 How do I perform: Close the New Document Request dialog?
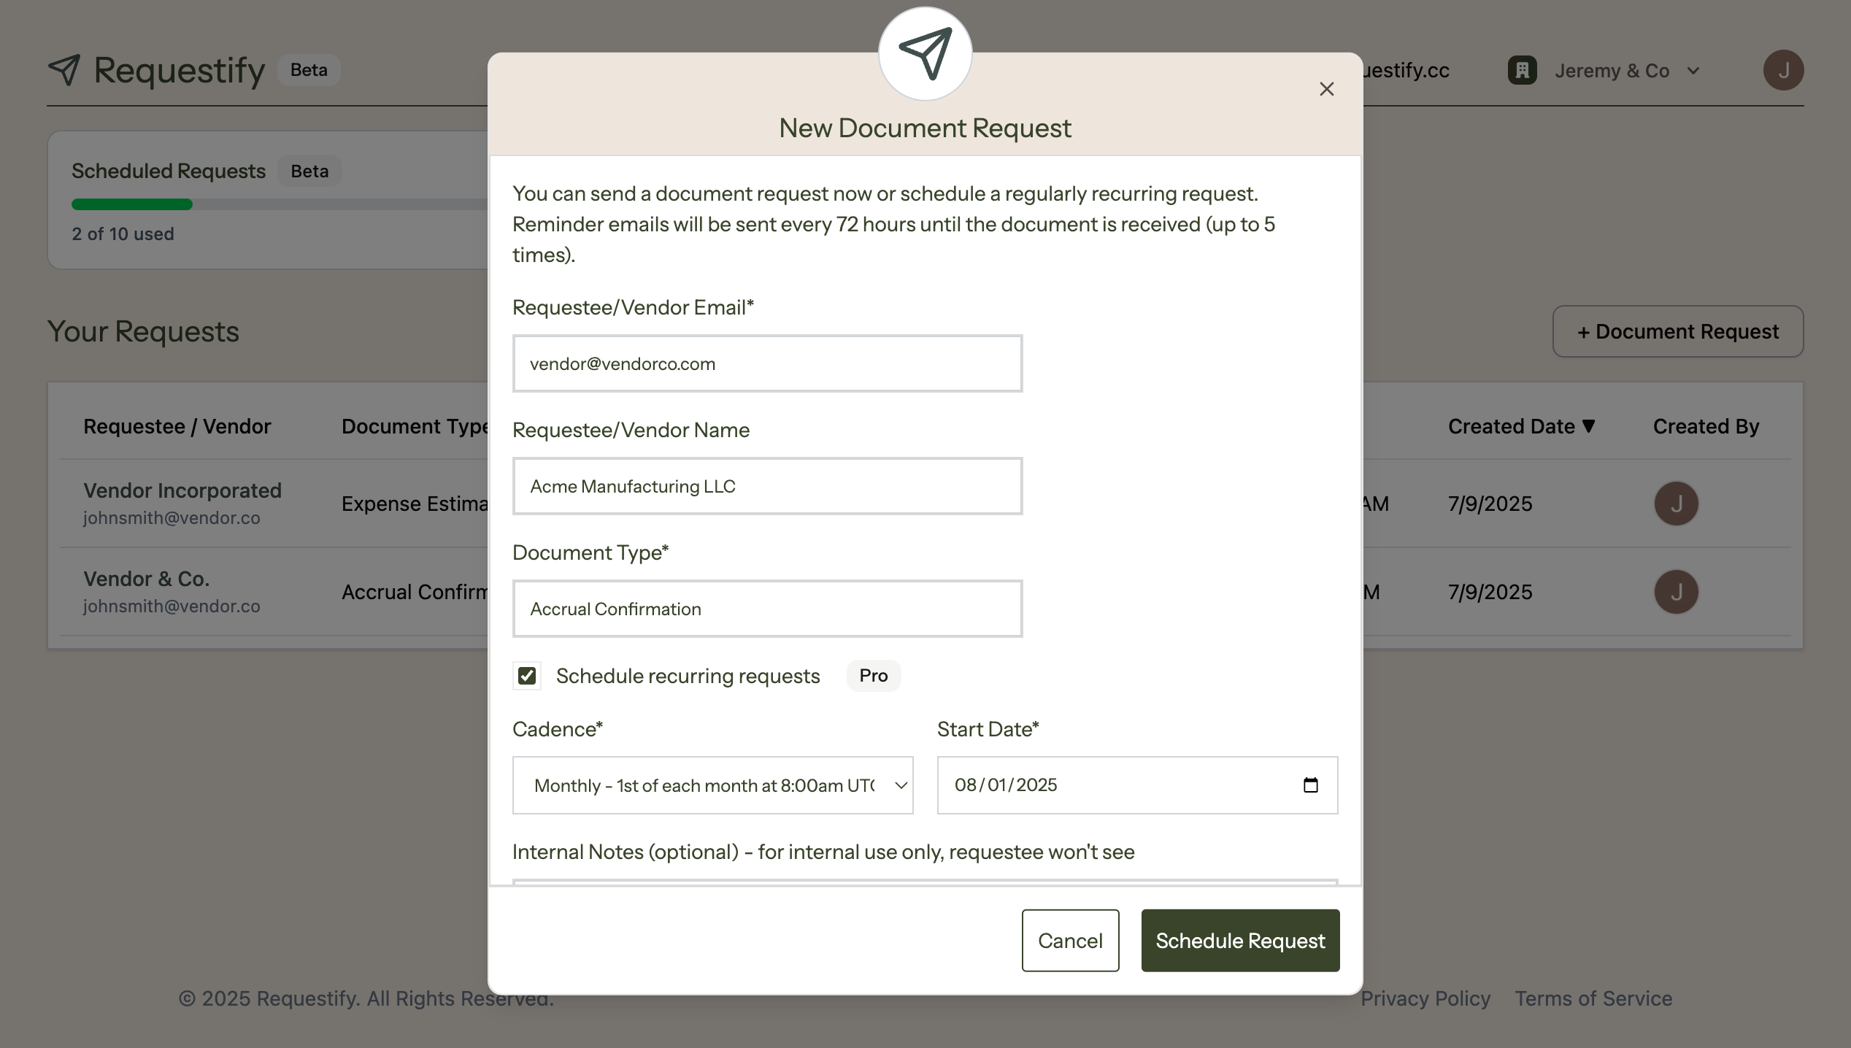click(x=1326, y=89)
